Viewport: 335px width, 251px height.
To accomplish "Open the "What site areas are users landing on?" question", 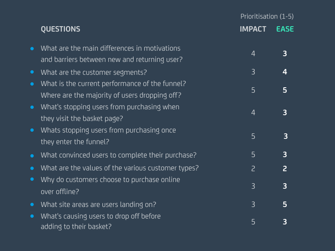I will click(x=98, y=204).
